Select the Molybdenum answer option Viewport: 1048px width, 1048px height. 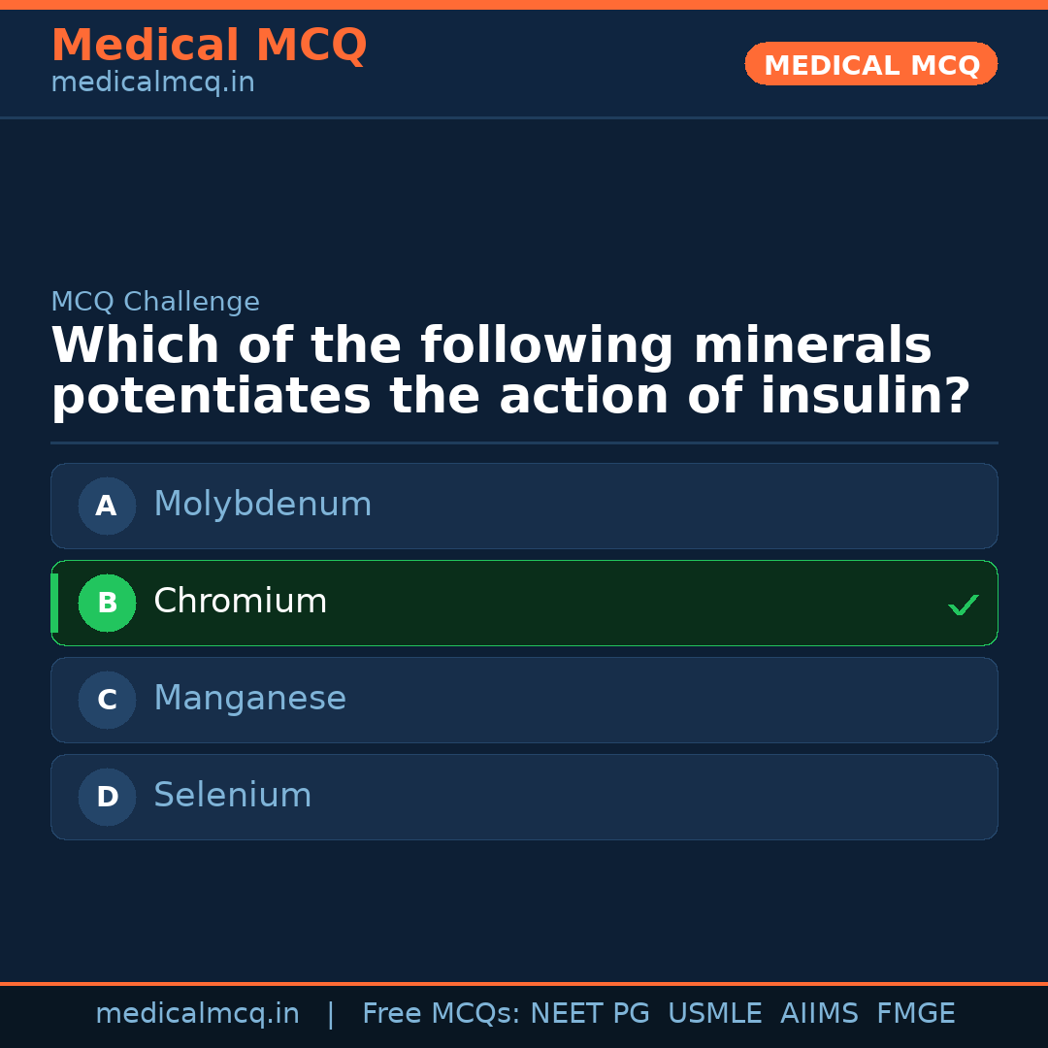[263, 505]
